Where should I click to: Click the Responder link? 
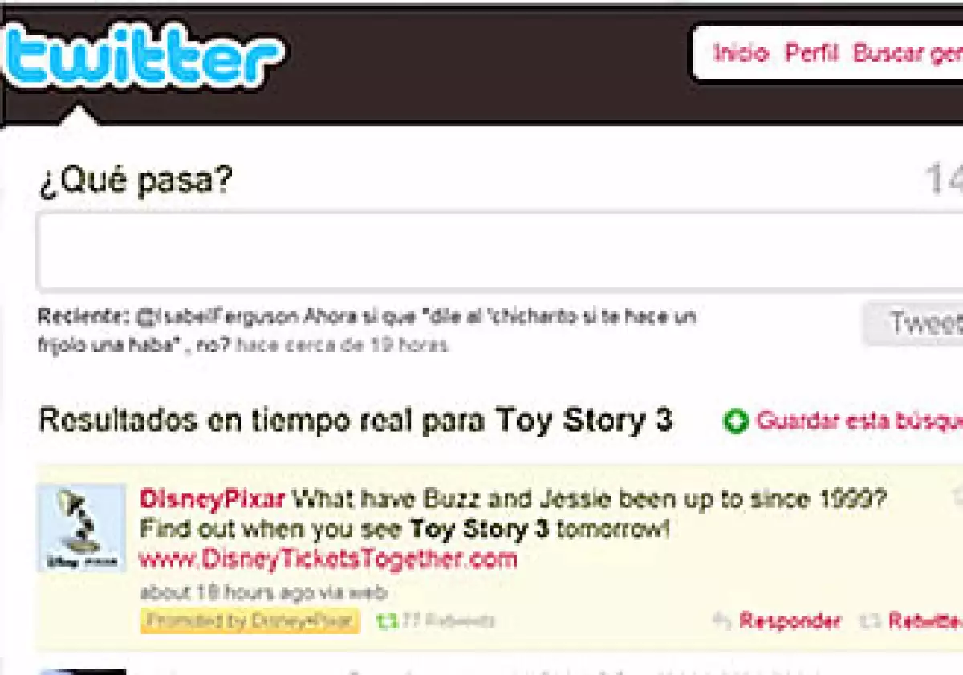pyautogui.click(x=790, y=620)
